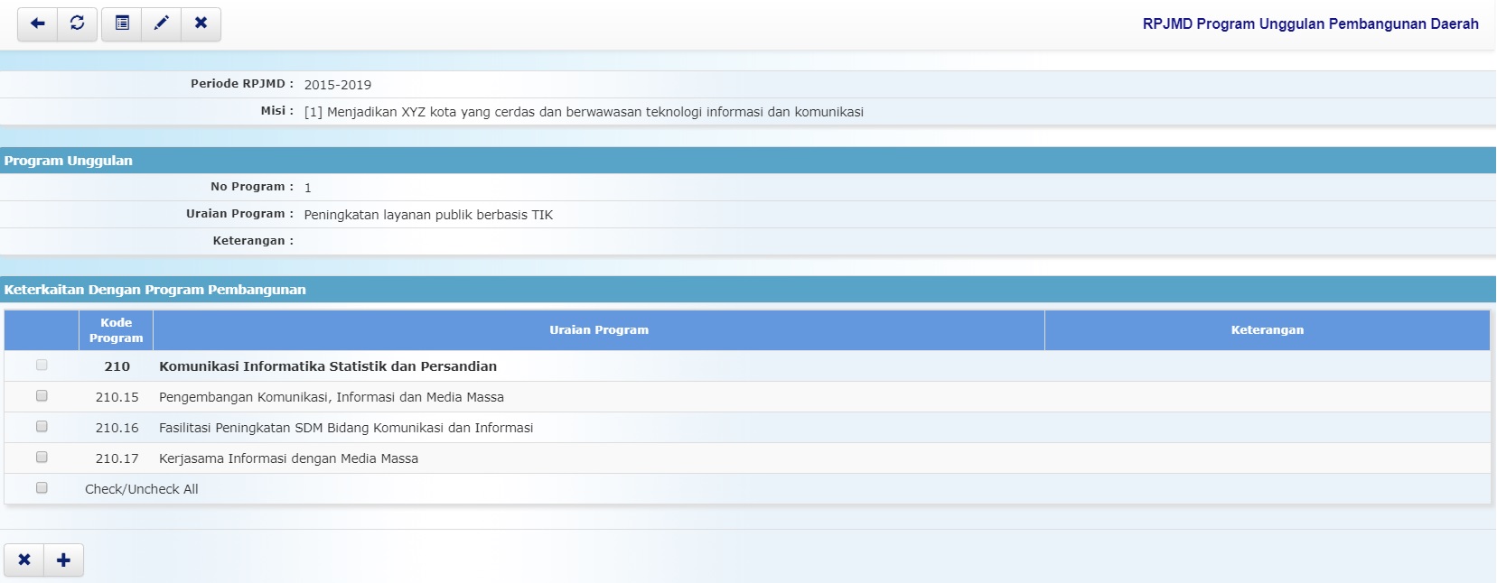1497x583 pixels.
Task: Click the refresh icon in toolbar
Action: [78, 23]
